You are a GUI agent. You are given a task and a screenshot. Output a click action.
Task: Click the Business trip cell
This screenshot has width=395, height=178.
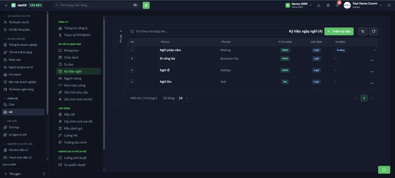pyautogui.click(x=229, y=59)
